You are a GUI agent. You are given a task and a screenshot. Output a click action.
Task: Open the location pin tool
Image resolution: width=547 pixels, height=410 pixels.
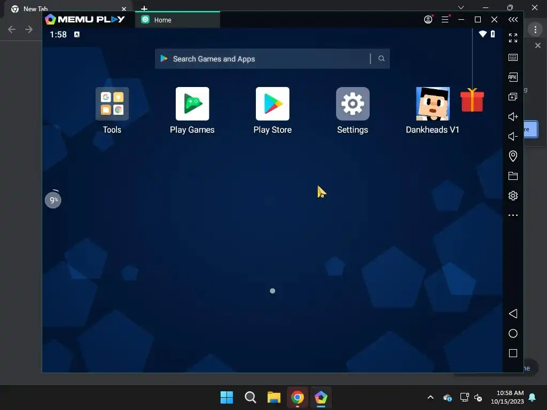tap(513, 156)
